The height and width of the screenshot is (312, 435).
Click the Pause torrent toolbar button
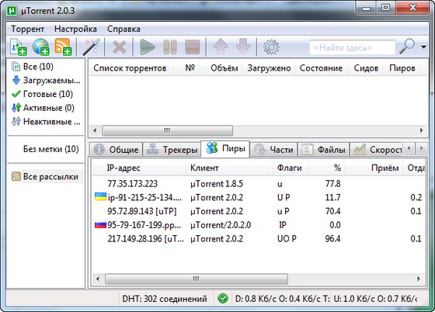pyautogui.click(x=170, y=47)
